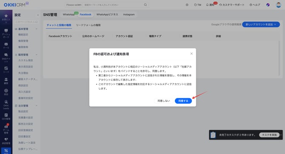This screenshot has width=285, height=154.
Task: Collapse the 販売管理 section
Action: coord(37,55)
